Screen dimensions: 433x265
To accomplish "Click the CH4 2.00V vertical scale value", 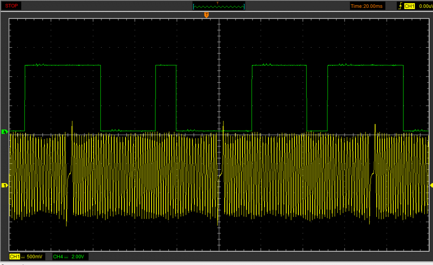I will point(77,257).
